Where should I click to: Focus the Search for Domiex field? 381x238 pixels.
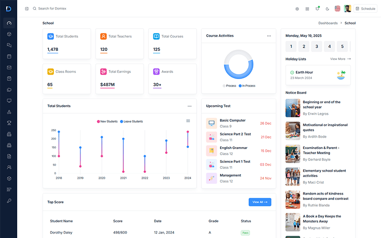(x=52, y=9)
